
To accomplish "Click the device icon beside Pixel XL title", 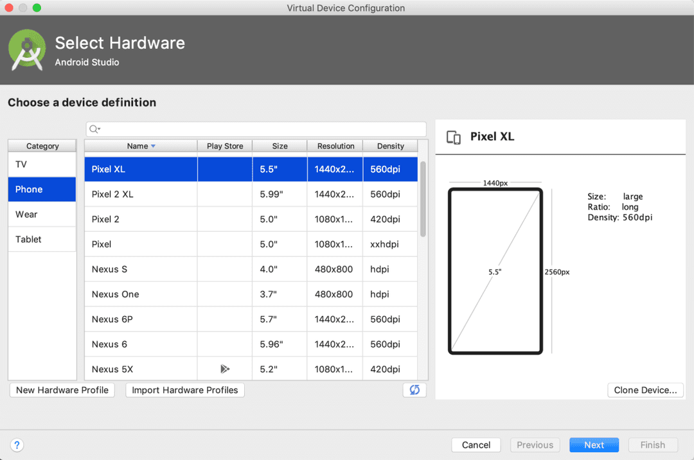I will coord(454,137).
